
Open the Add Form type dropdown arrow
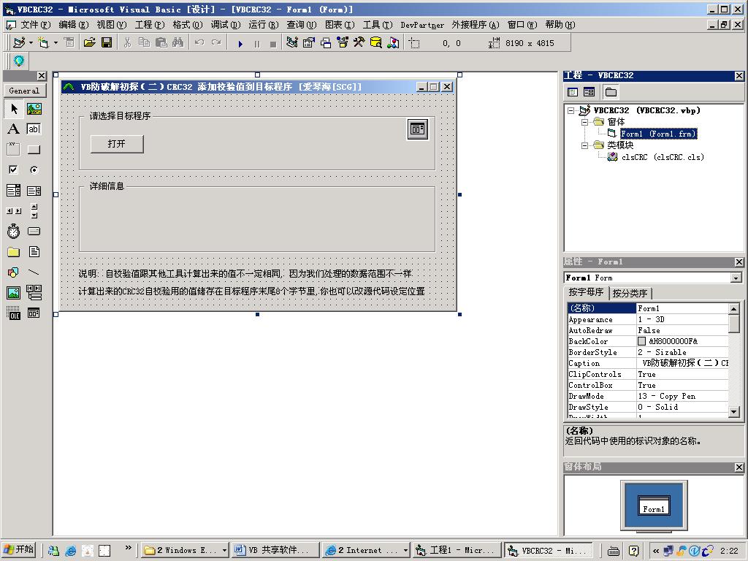click(x=56, y=43)
